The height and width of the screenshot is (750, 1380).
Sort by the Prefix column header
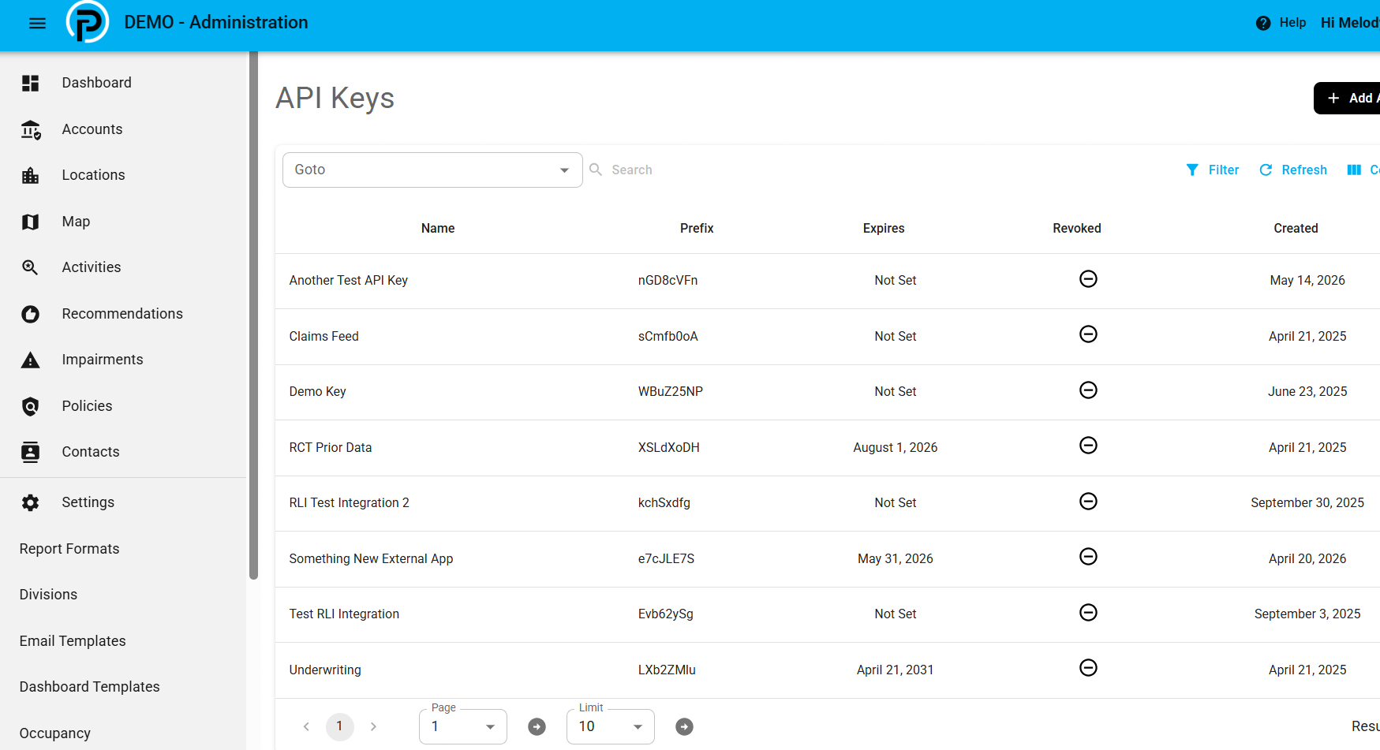[x=697, y=229]
